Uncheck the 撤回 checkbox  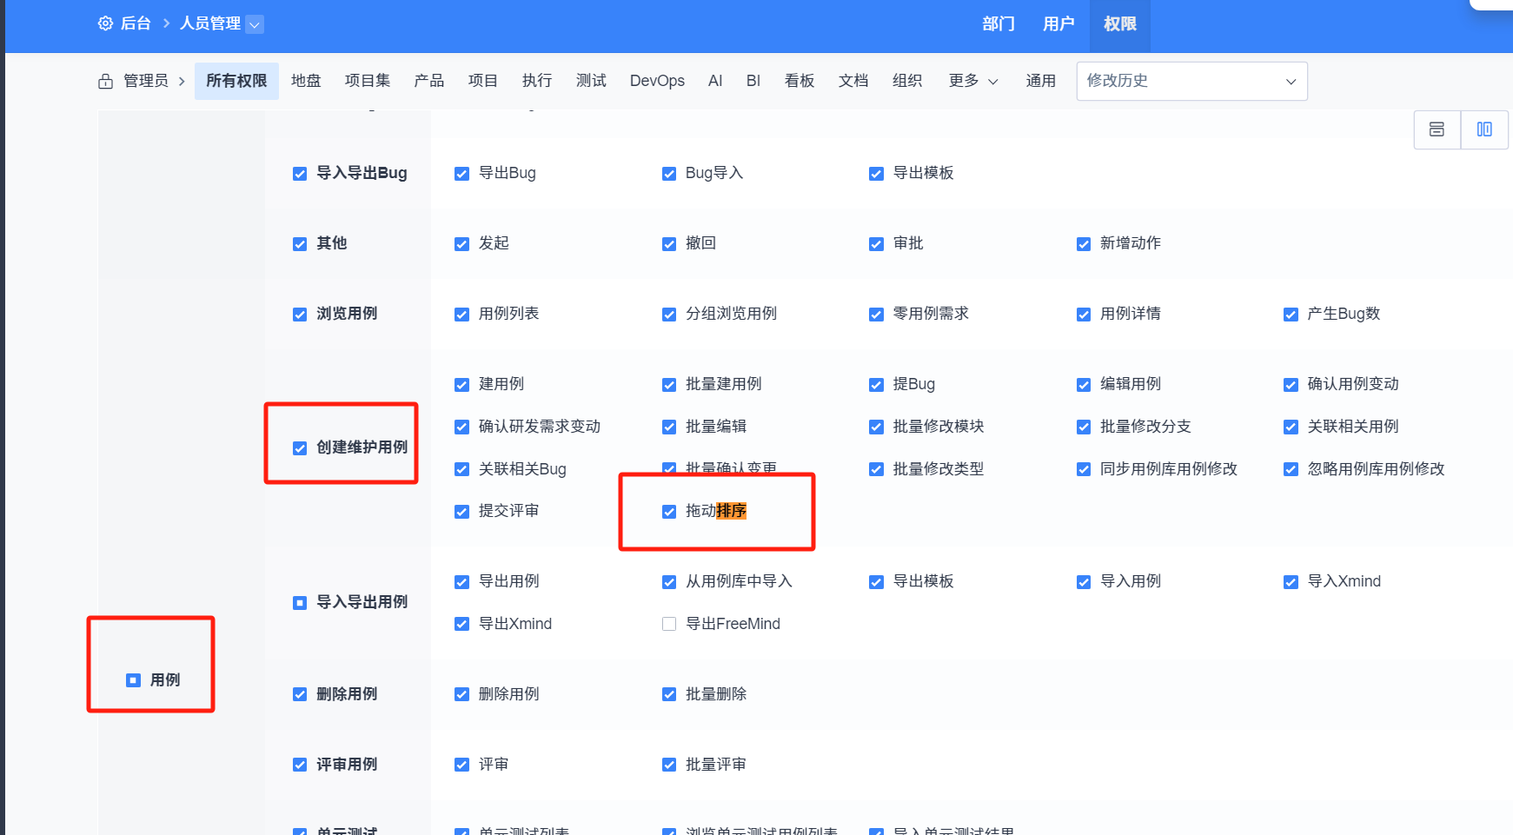[x=669, y=244]
